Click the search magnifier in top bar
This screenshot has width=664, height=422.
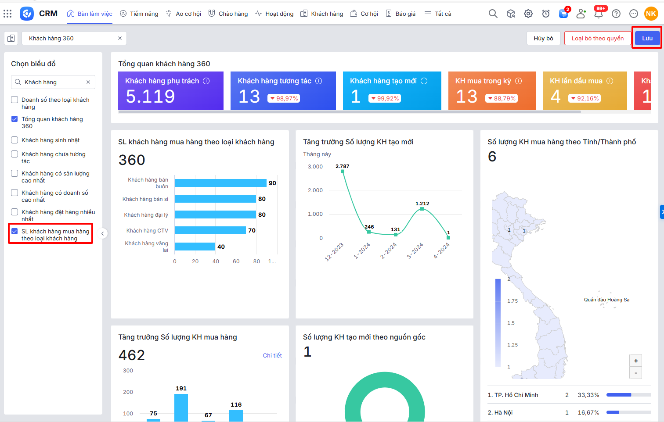[493, 14]
